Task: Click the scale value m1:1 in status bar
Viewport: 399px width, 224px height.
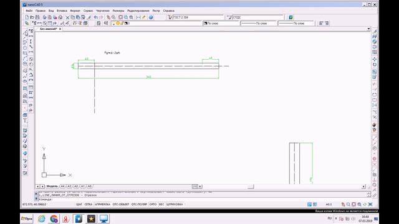Action: pos(329,205)
